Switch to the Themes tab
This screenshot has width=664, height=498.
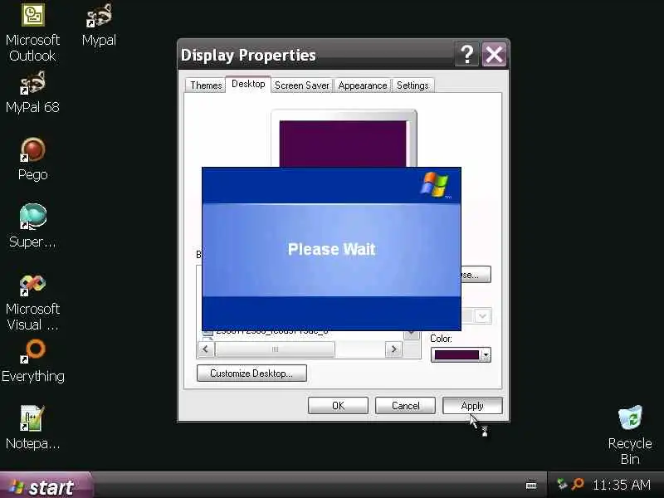pos(206,85)
